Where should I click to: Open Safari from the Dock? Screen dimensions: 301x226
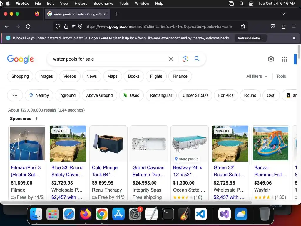point(69,214)
